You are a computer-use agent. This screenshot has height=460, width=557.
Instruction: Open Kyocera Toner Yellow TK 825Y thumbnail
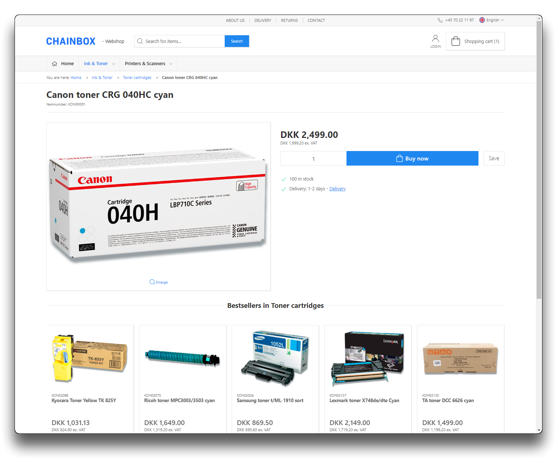pyautogui.click(x=90, y=358)
